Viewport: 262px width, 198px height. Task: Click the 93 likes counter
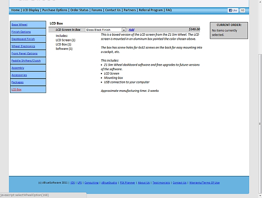pyautogui.click(x=242, y=10)
